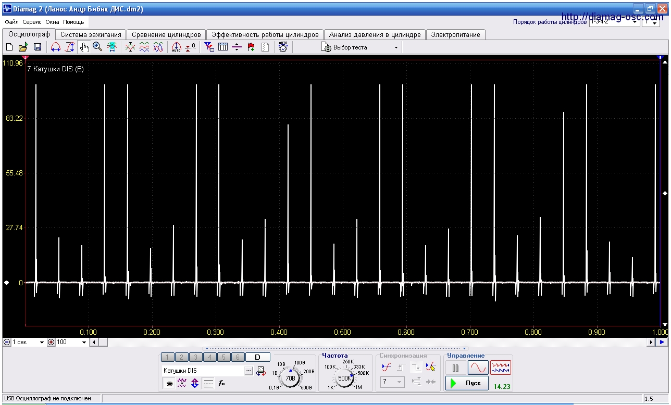Select channel 1 button
The height and width of the screenshot is (405, 671).
[x=167, y=357]
